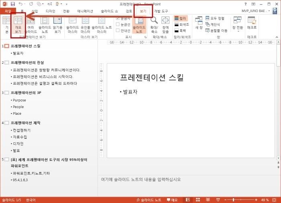Image resolution: width=281 pixels, height=203 pixels.
Task: Click the Save icon in quick access toolbar
Action: click(x=13, y=4)
